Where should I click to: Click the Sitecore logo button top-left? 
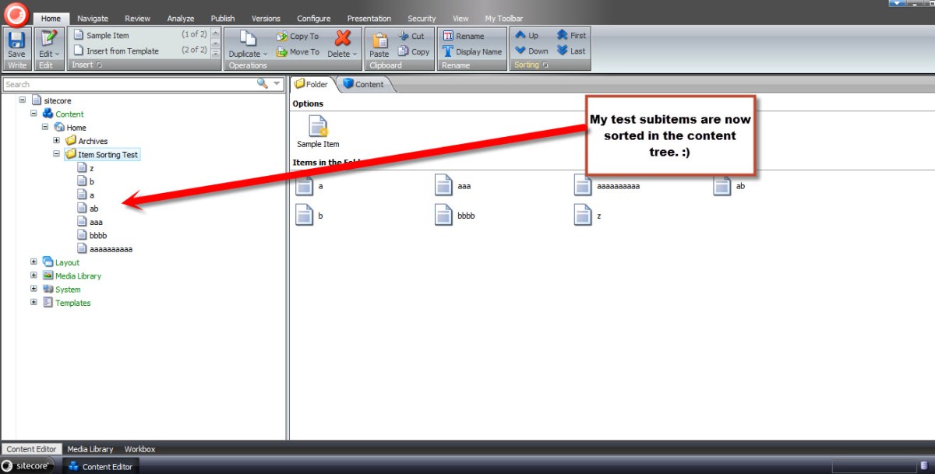click(x=16, y=13)
